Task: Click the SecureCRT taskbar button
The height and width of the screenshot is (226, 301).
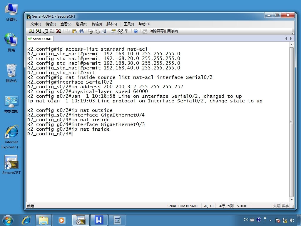Action: [x=81, y=220]
